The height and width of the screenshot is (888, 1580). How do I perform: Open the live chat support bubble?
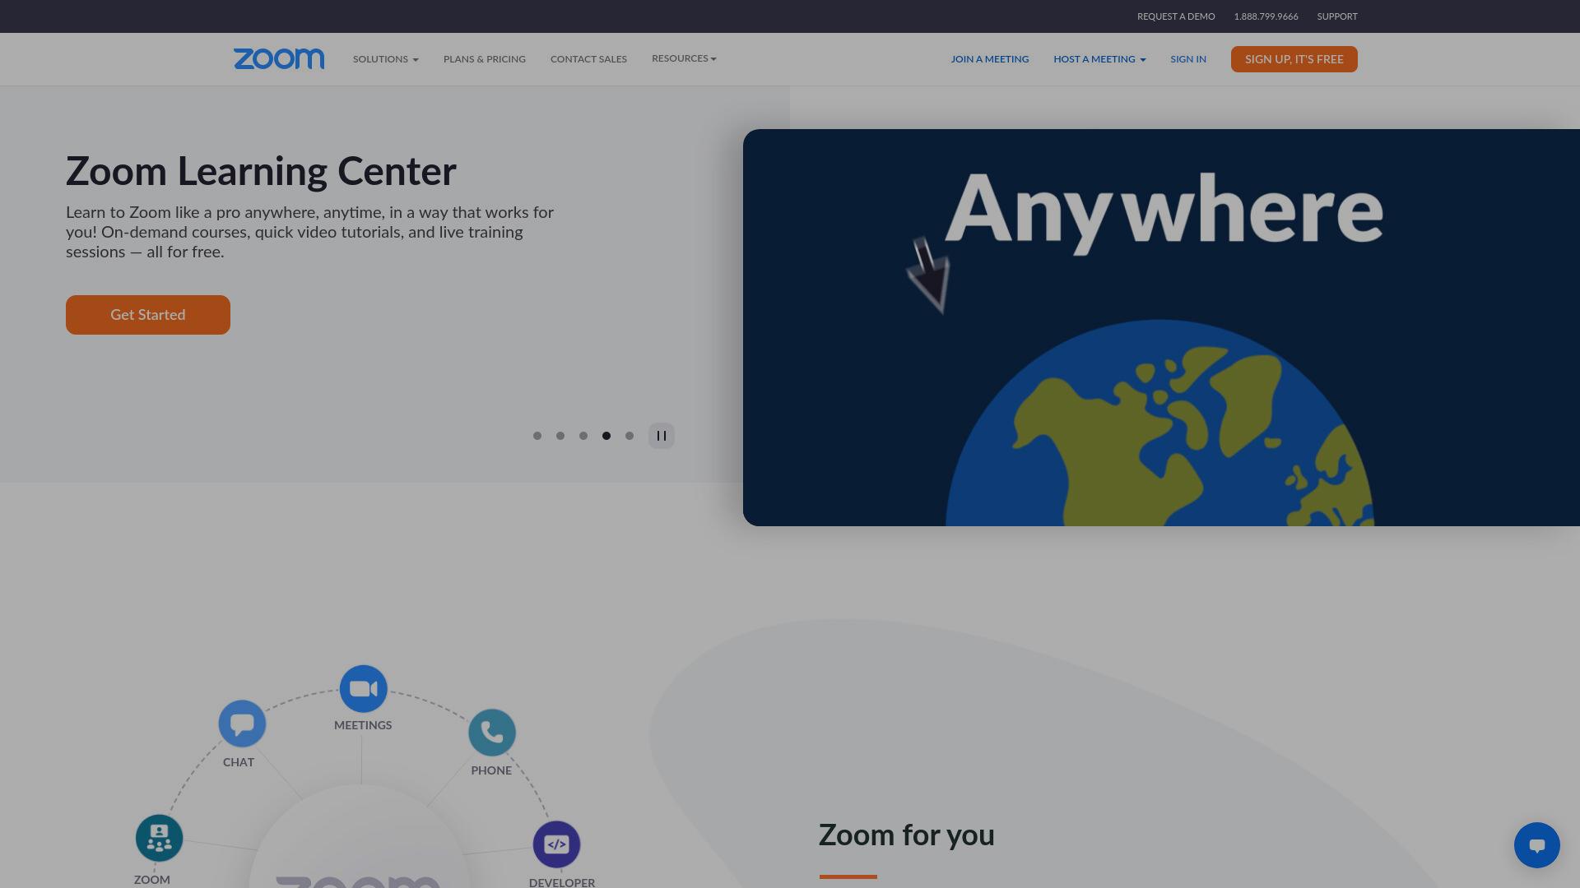[x=1537, y=845]
